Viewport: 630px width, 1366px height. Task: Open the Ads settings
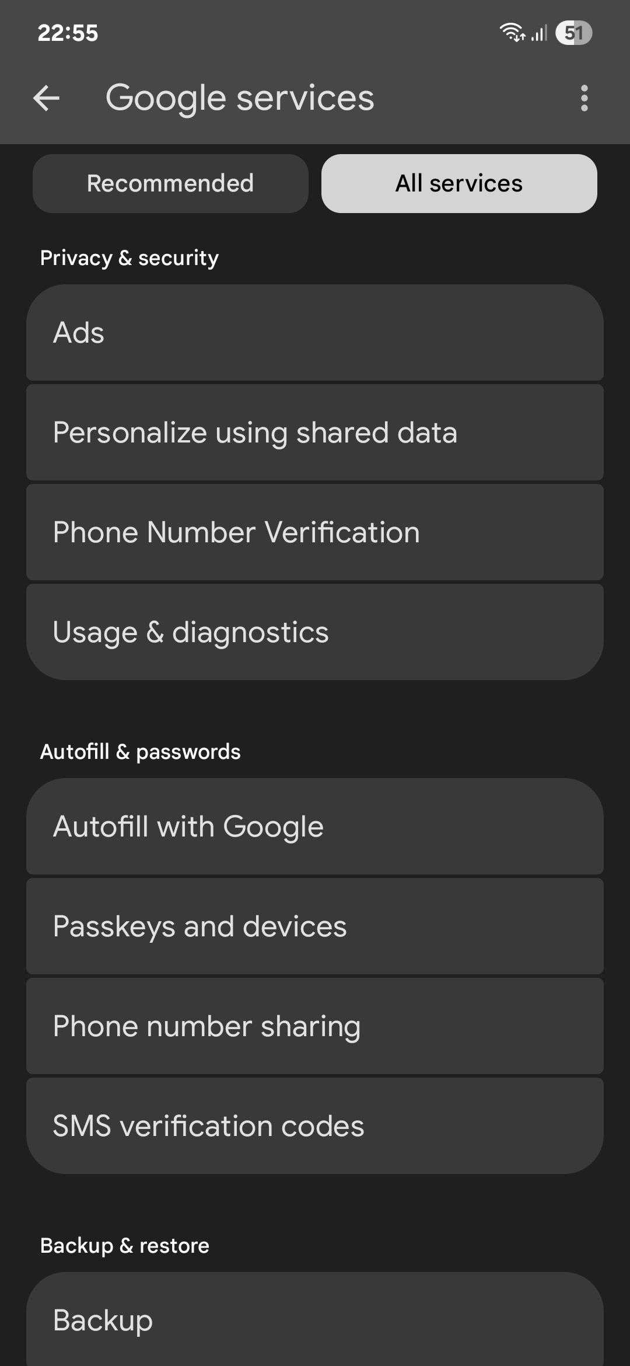coord(315,333)
